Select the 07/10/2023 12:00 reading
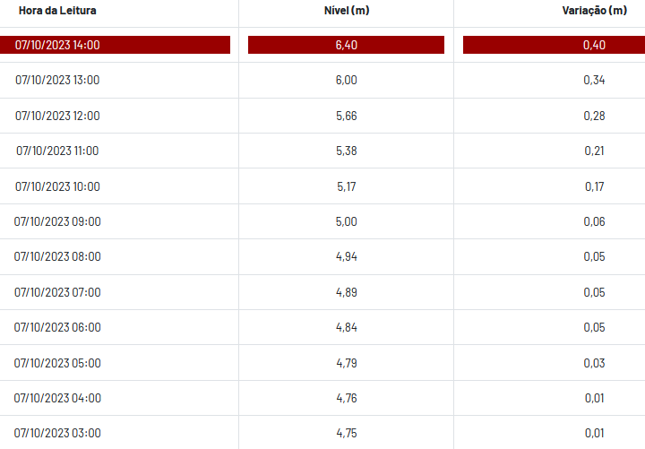The height and width of the screenshot is (449, 645). (57, 116)
